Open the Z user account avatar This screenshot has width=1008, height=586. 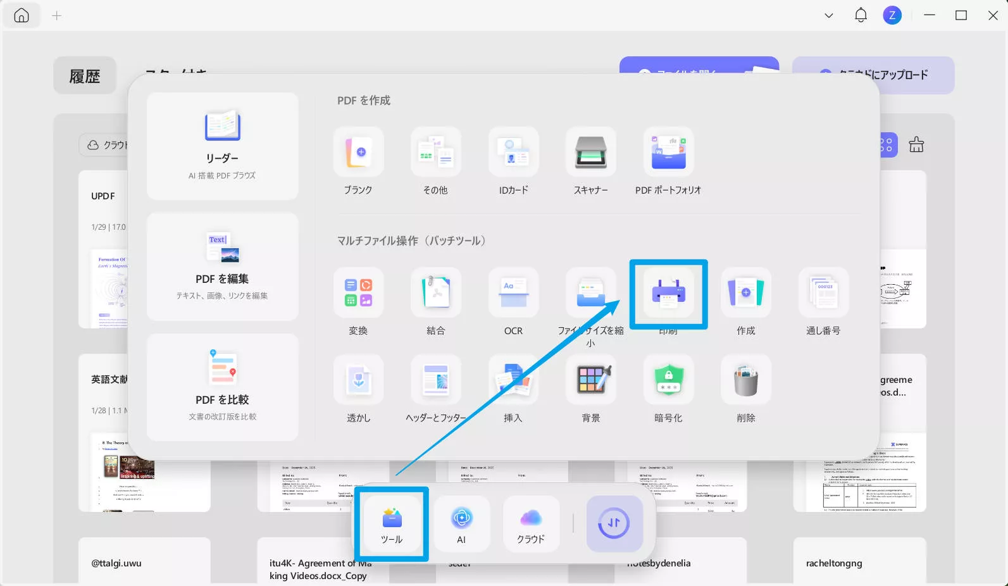tap(892, 15)
